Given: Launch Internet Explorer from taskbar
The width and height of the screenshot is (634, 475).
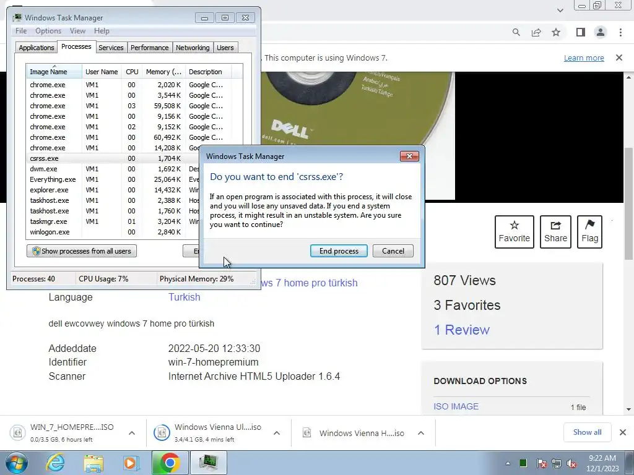Looking at the screenshot, I should click(x=56, y=463).
